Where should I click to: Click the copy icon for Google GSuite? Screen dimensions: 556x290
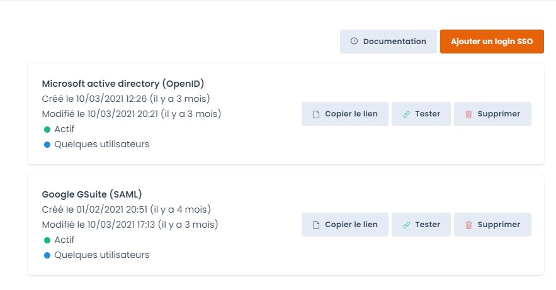point(316,225)
